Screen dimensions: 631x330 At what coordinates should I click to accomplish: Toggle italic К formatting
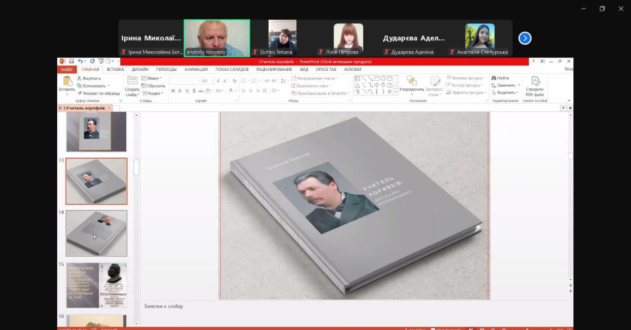179,90
